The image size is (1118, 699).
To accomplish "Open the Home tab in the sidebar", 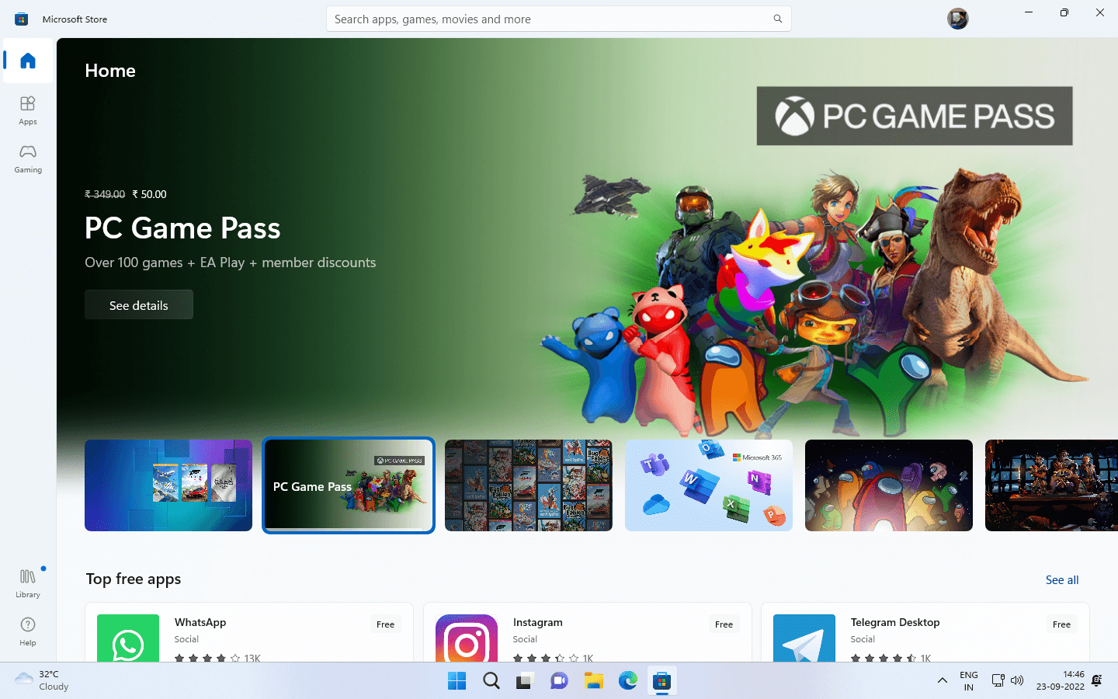I will (28, 61).
